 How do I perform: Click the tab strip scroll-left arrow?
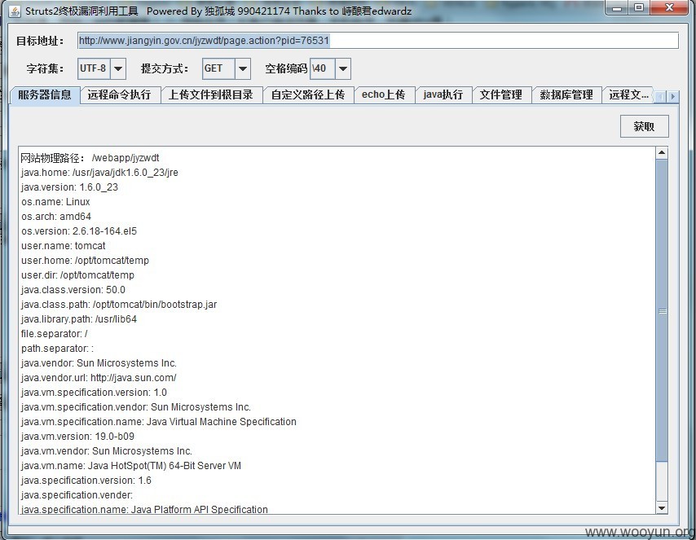coord(661,96)
